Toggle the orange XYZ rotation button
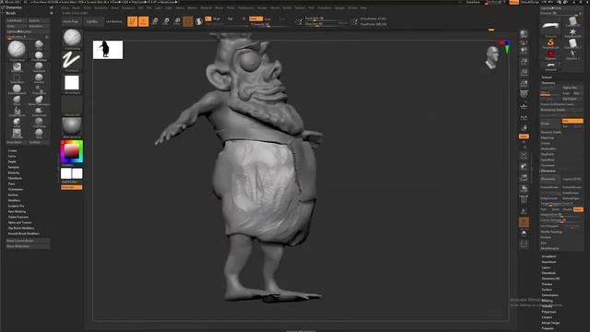Image resolution: width=590 pixels, height=332 pixels. pyautogui.click(x=524, y=136)
